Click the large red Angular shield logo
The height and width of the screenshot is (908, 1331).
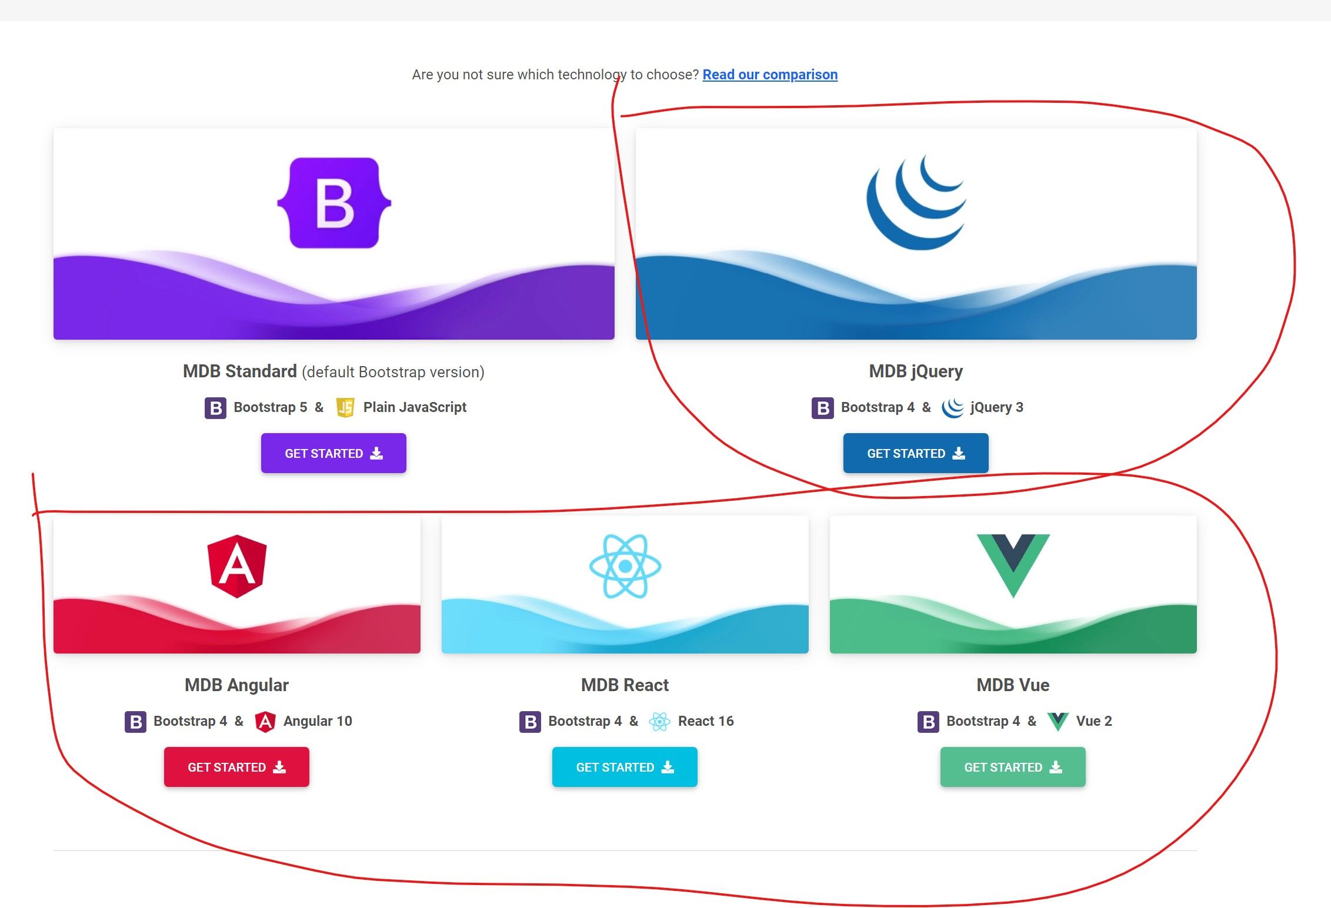237,566
